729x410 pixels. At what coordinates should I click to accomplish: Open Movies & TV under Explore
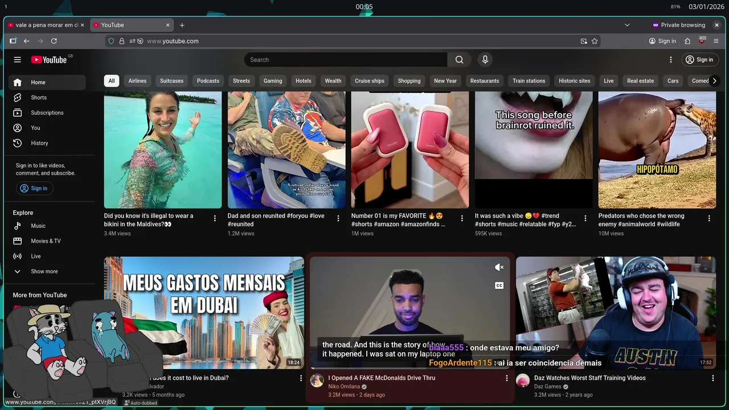tap(47, 241)
